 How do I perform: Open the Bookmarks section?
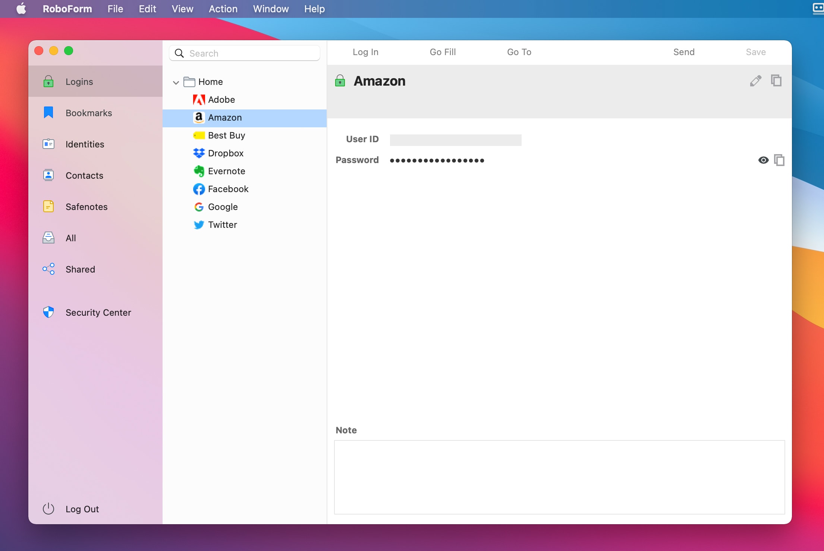click(x=89, y=113)
